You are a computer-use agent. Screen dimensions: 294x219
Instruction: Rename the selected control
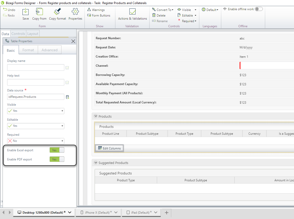point(160,21)
